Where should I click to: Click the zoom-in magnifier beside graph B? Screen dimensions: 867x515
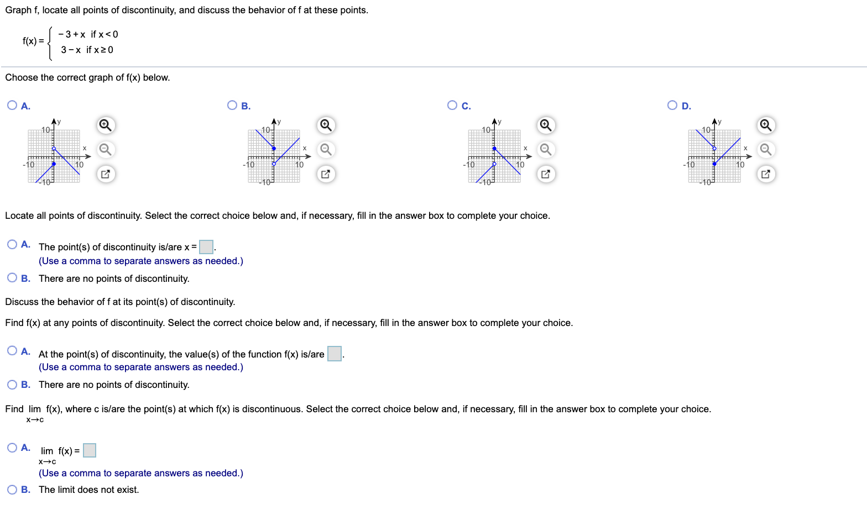(x=325, y=125)
